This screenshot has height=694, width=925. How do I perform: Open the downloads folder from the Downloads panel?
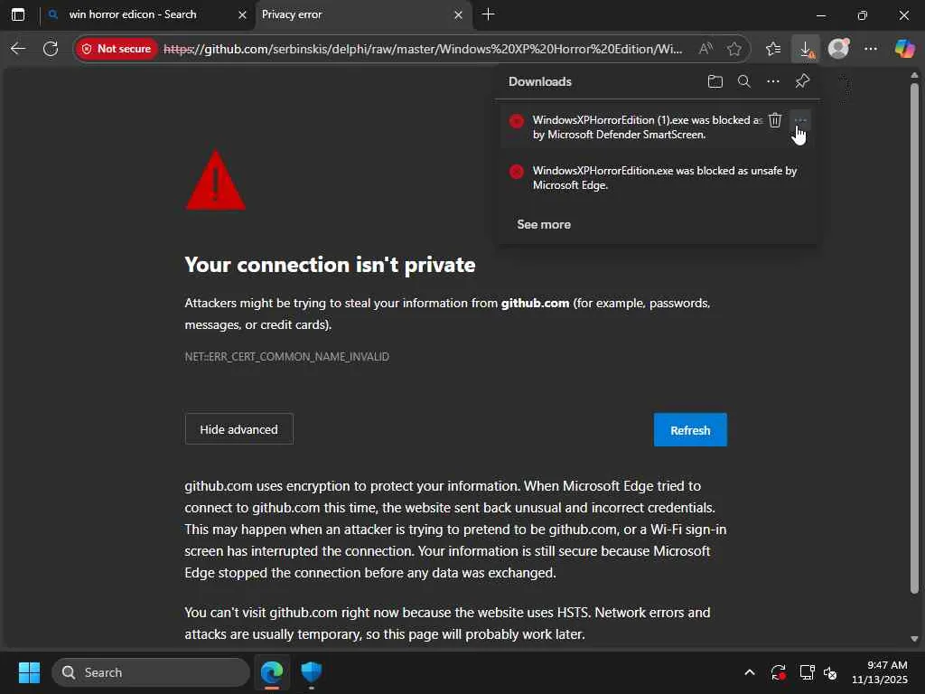pyautogui.click(x=715, y=81)
